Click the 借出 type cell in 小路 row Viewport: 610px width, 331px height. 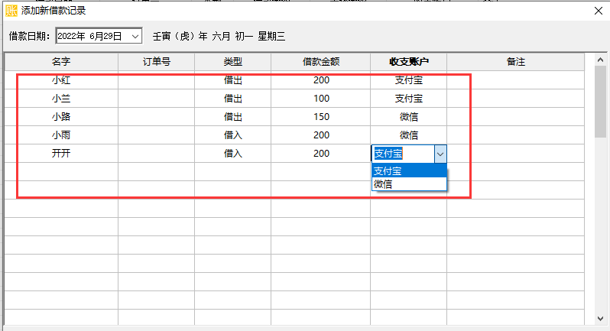coord(232,117)
